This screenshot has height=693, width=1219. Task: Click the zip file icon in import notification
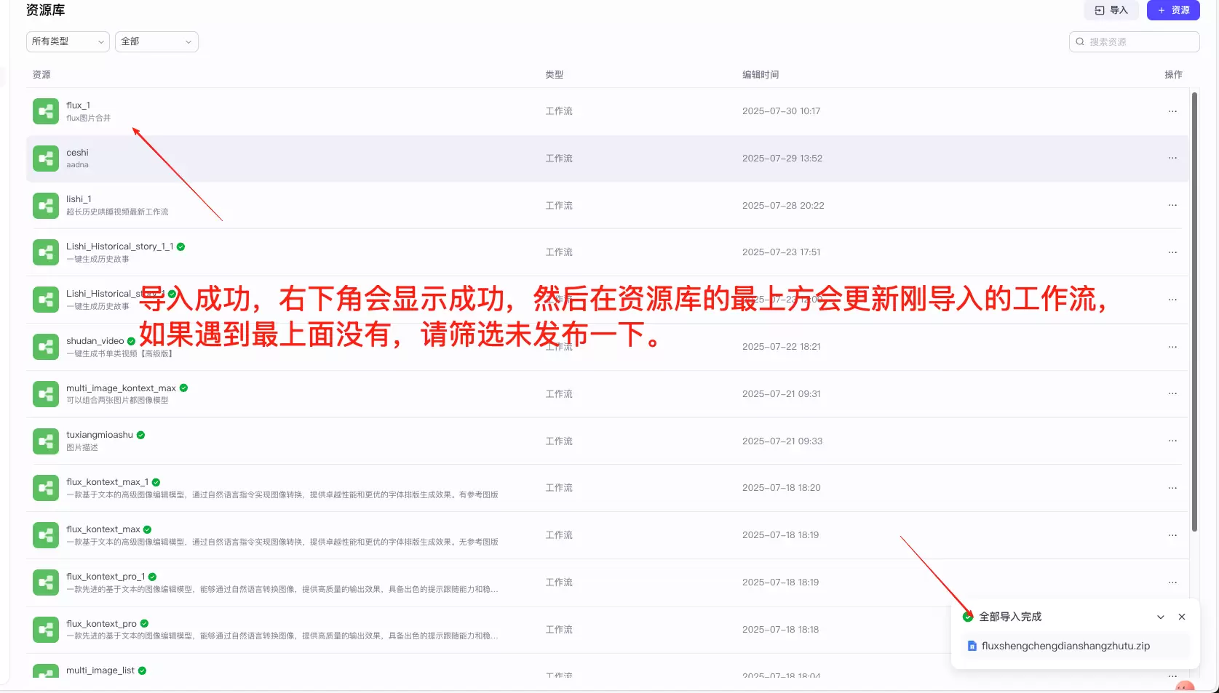click(x=972, y=646)
